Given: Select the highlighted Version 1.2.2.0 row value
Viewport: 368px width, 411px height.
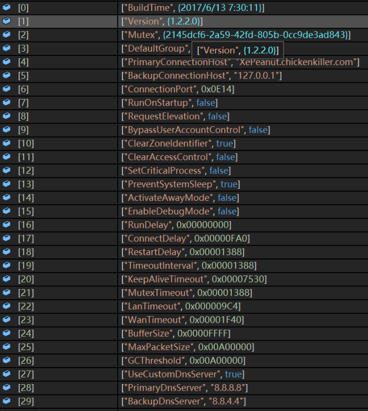Looking at the screenshot, I should coord(162,21).
